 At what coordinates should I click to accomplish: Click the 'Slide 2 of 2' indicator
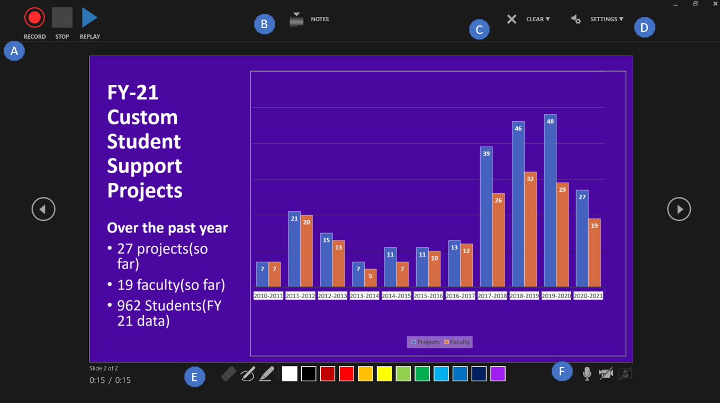(104, 368)
